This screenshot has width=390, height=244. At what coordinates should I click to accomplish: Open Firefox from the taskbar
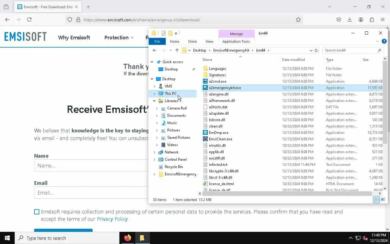coord(127,238)
